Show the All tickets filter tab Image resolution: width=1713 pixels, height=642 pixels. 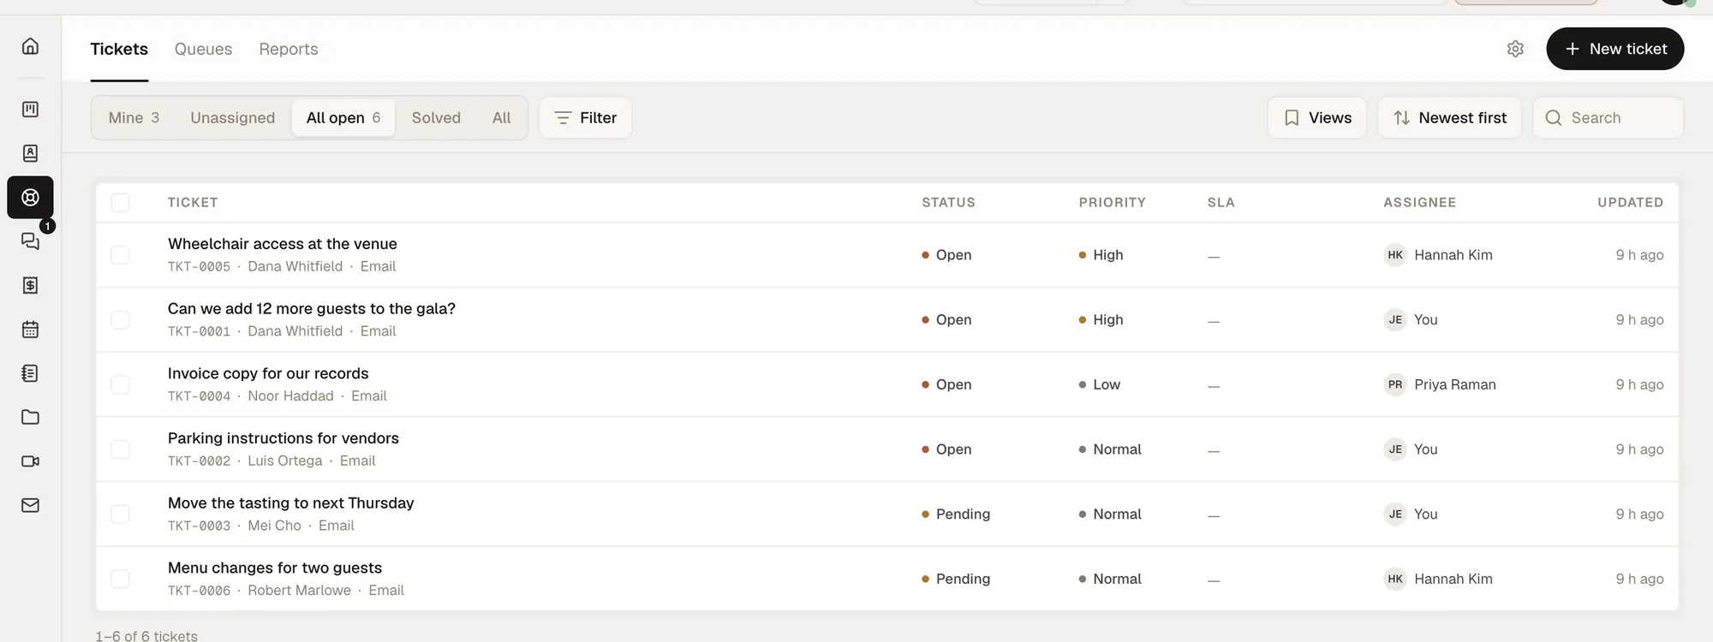pos(502,118)
